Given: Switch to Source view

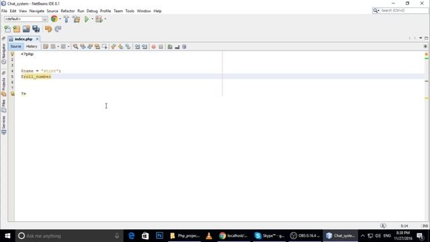Looking at the screenshot, I should (x=15, y=46).
